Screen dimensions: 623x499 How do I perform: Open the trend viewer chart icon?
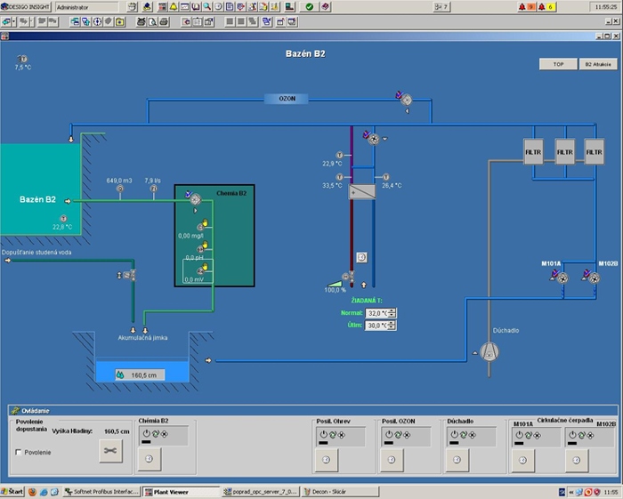tap(185, 7)
